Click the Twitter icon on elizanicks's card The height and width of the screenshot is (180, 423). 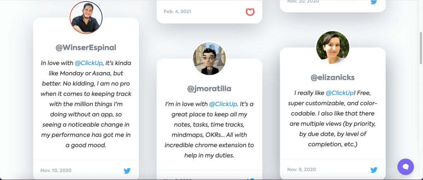(374, 170)
